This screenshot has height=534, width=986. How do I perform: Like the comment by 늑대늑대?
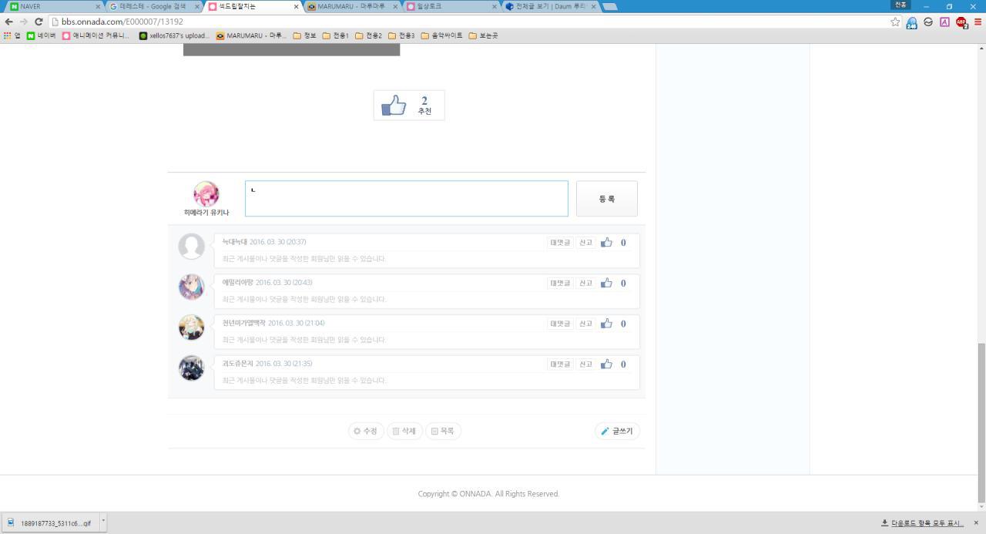pos(606,243)
